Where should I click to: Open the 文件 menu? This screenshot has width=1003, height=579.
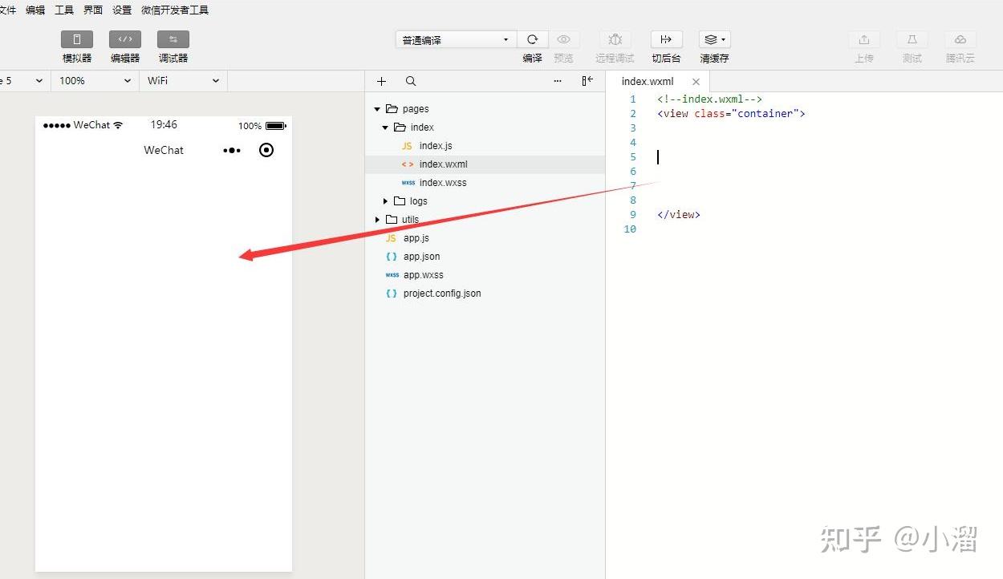7,10
